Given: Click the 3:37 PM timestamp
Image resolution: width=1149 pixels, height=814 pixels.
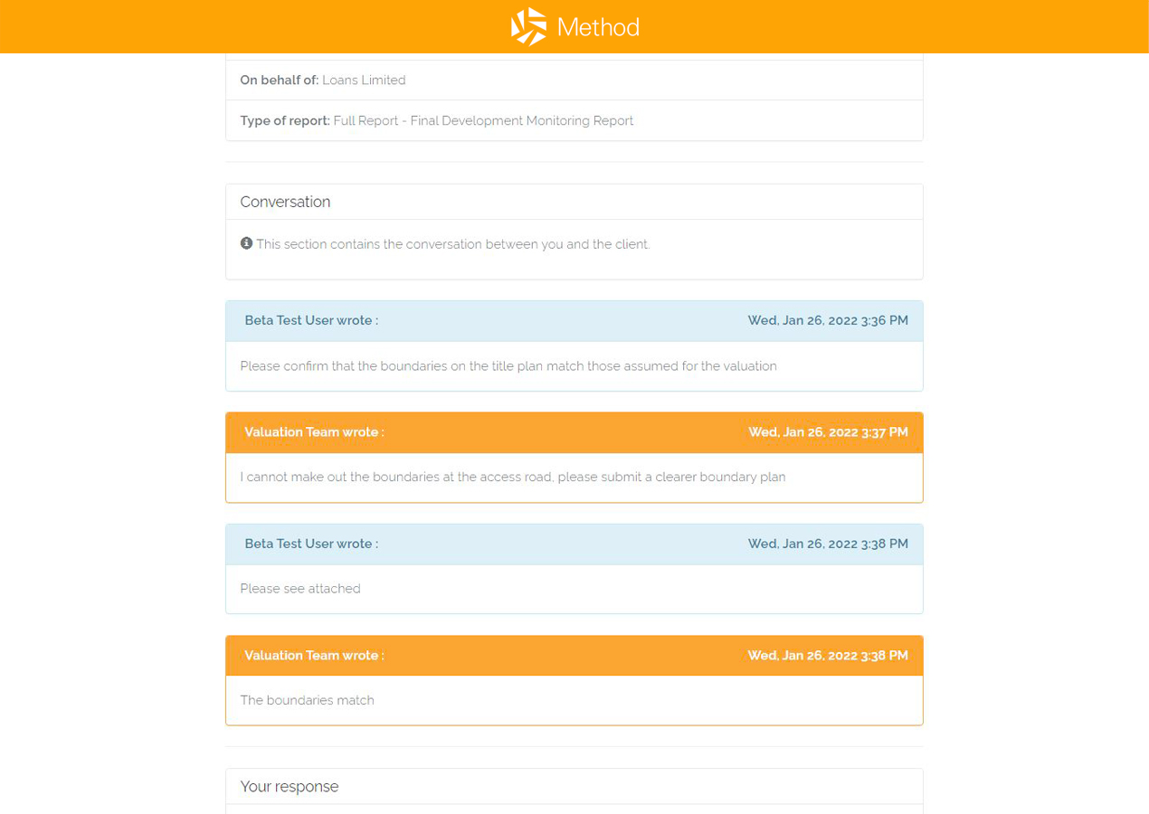Looking at the screenshot, I should 828,432.
